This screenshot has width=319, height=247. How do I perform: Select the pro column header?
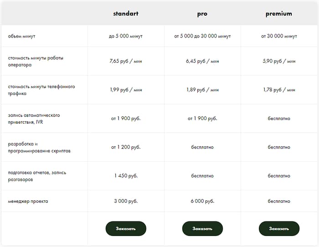[x=202, y=14]
